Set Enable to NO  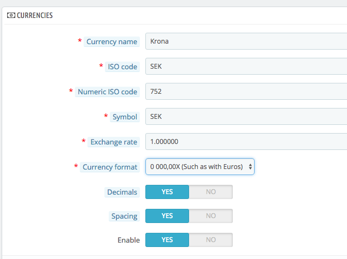(x=211, y=240)
